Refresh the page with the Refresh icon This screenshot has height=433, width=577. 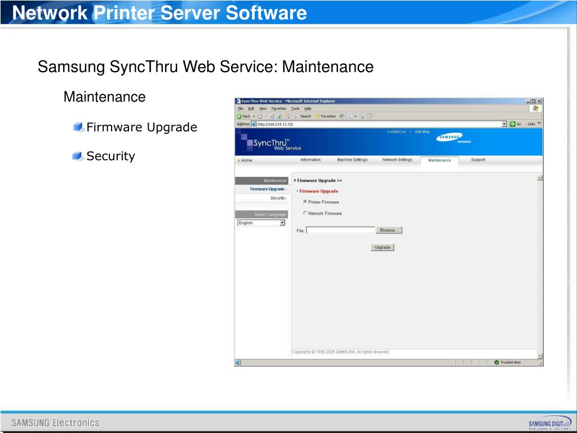pyautogui.click(x=279, y=116)
